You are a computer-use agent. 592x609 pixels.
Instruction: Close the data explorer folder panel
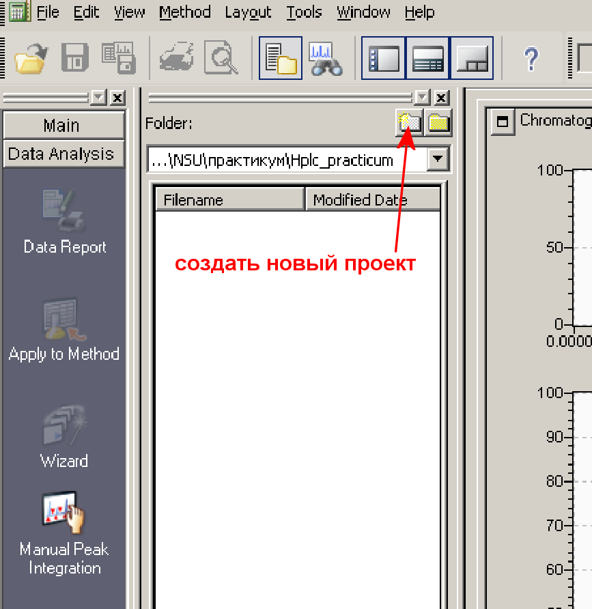point(441,98)
